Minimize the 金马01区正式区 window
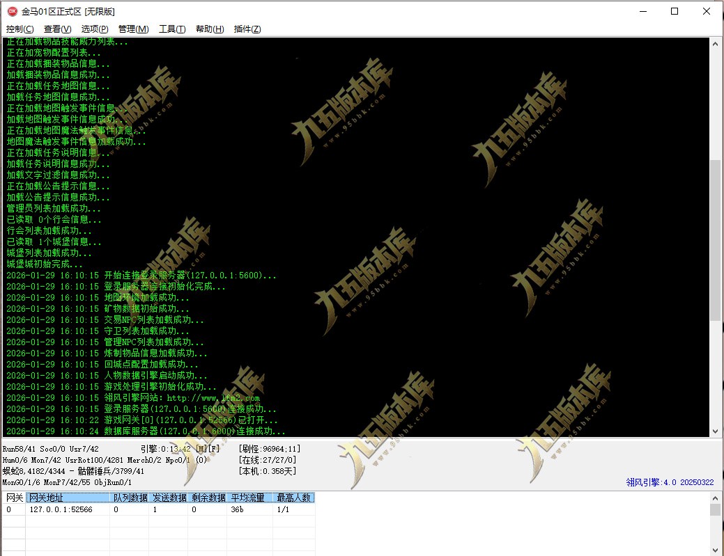 642,12
